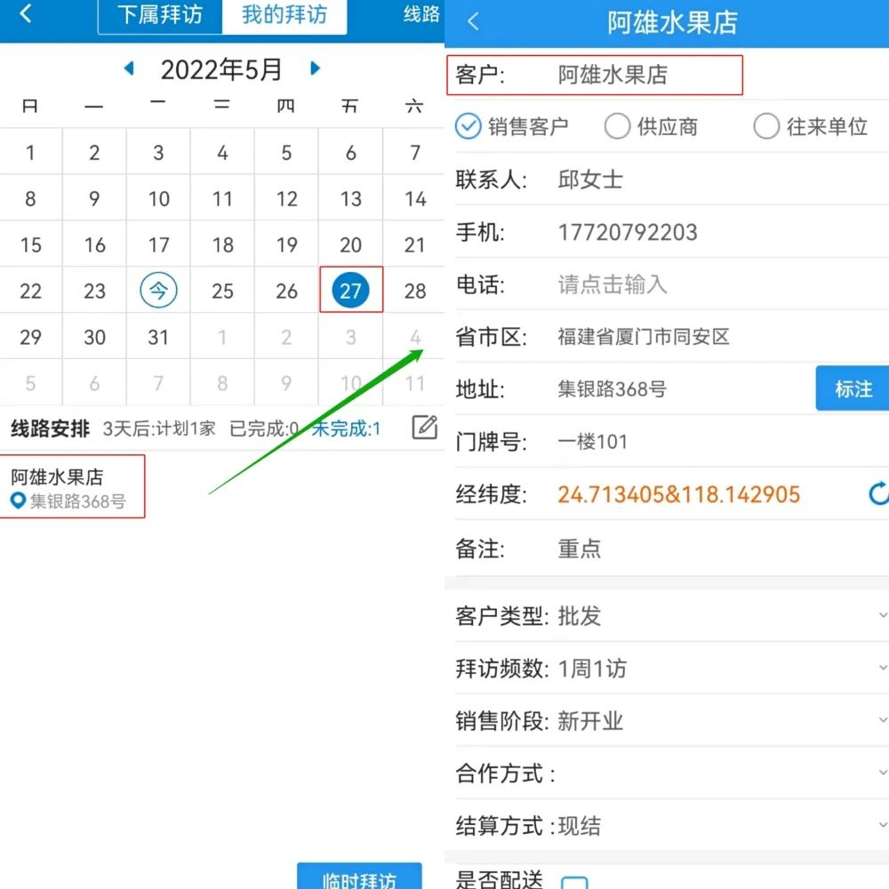This screenshot has height=889, width=889.
Task: Switch to the 我的拜访 tab
Action: (x=284, y=16)
